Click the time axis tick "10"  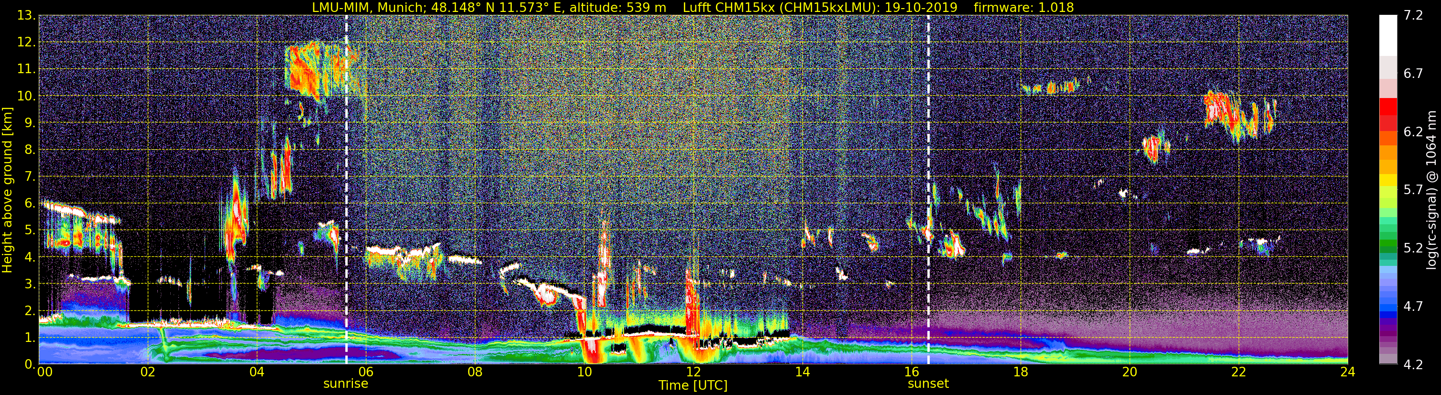tap(584, 372)
